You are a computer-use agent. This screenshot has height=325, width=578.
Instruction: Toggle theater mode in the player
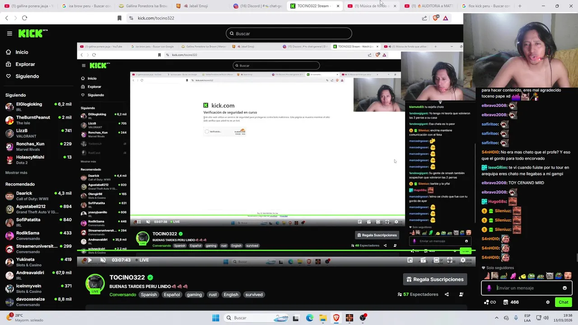(436, 260)
